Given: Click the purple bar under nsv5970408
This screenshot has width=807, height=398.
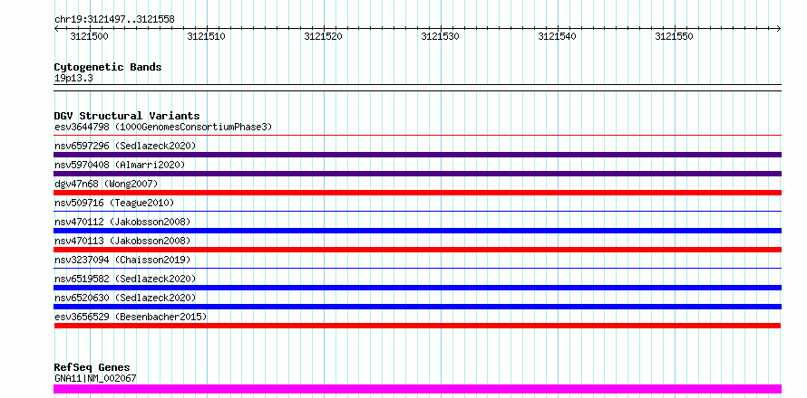Looking at the screenshot, I should click(x=417, y=174).
